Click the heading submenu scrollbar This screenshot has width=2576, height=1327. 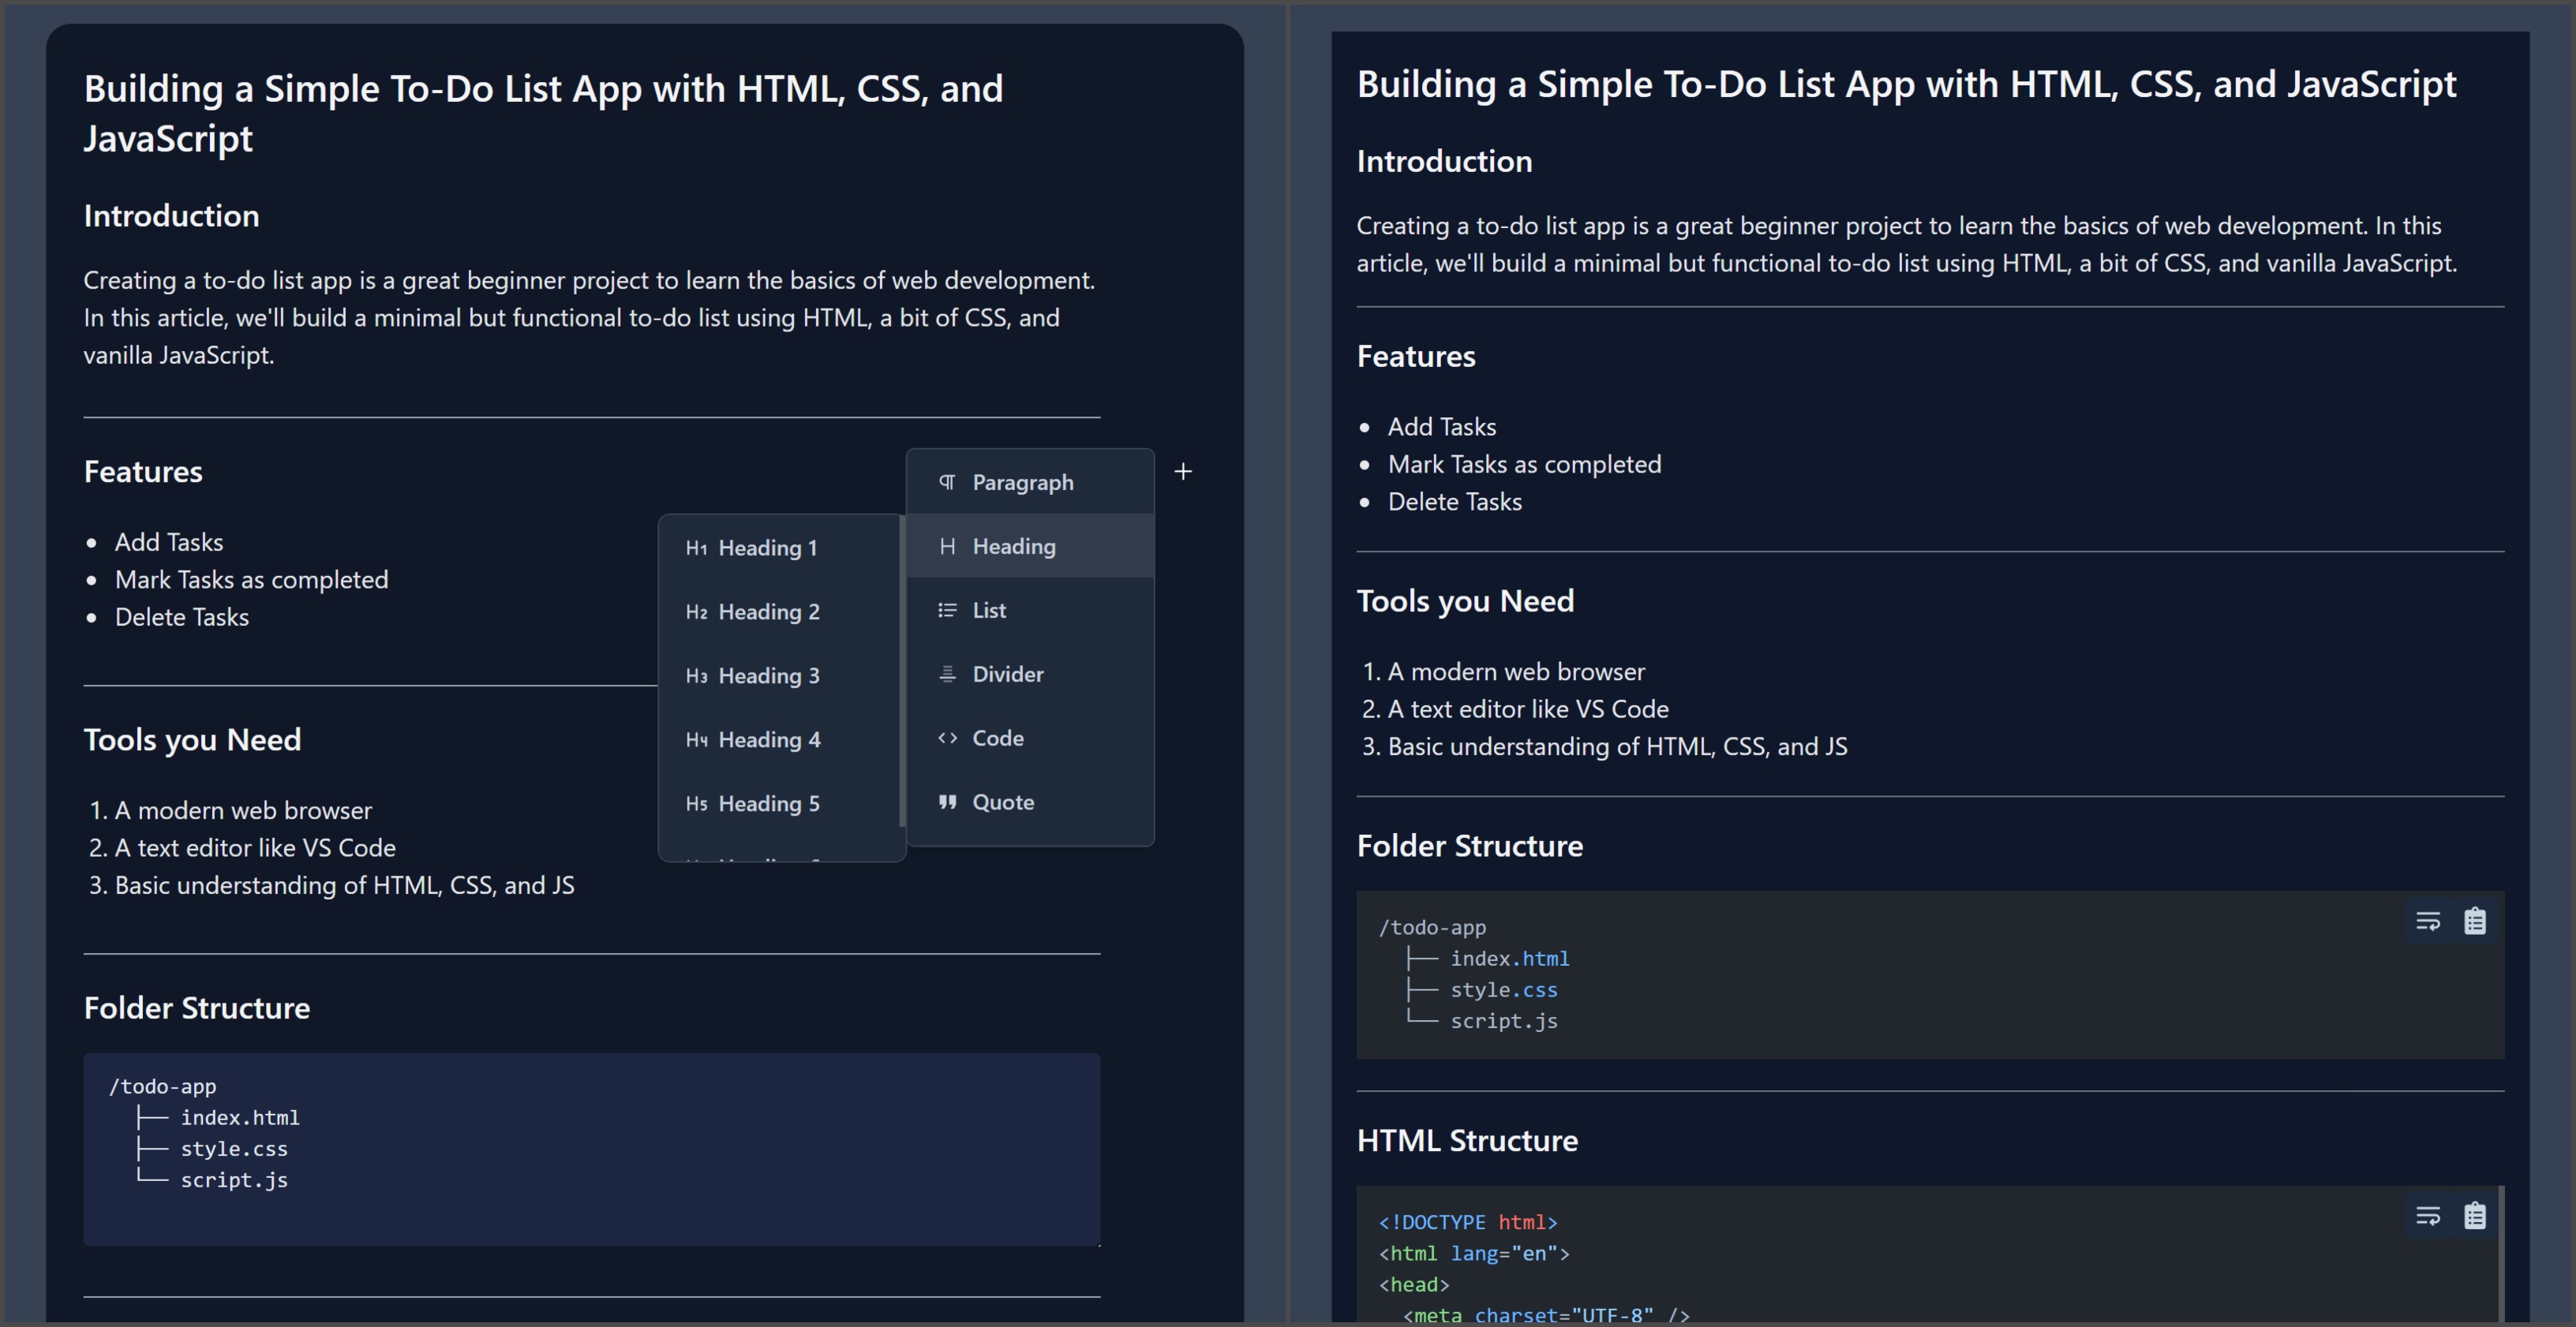(903, 670)
